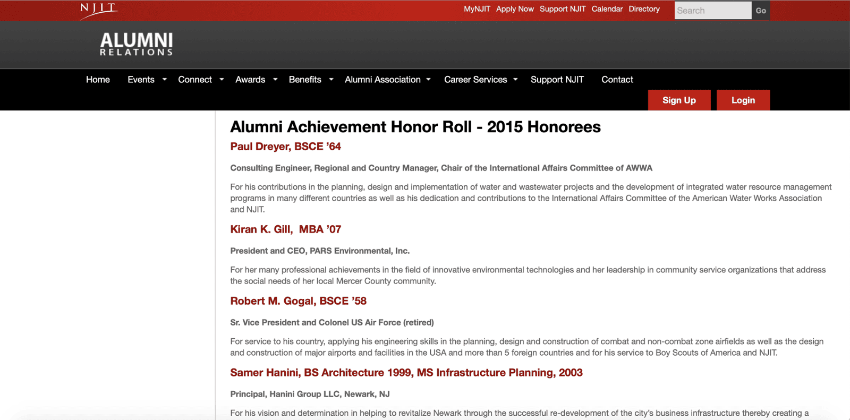Click the 'Principal, Hanini Group LLC' line
This screenshot has width=850, height=420.
[x=310, y=394]
